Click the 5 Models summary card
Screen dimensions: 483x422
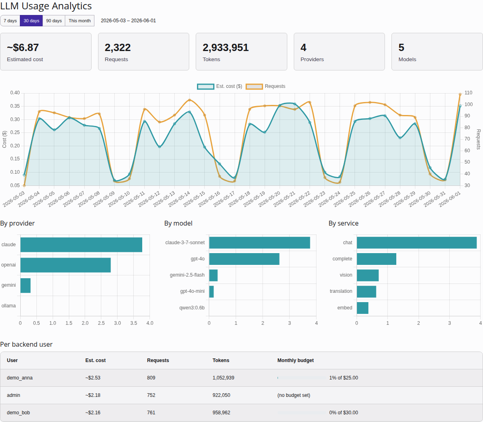(437, 52)
